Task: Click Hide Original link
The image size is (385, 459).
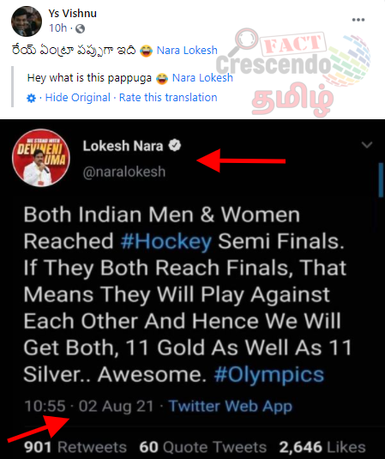Action: click(x=77, y=98)
